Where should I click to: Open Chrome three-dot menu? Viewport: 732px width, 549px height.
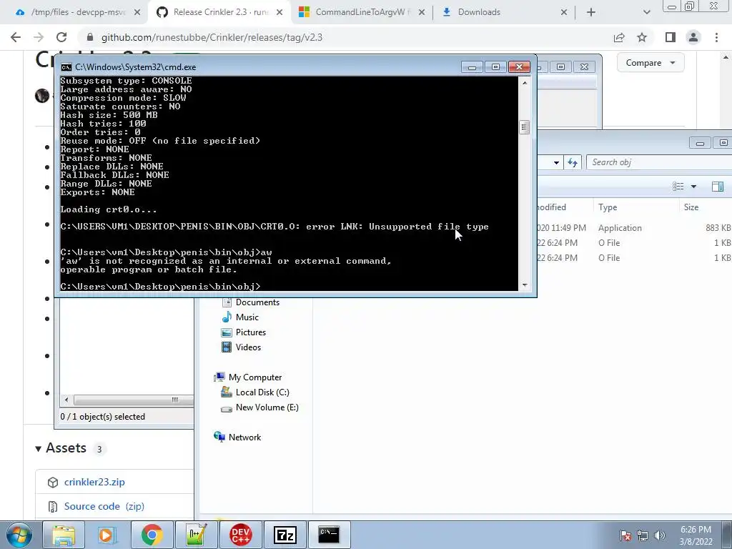[x=716, y=37]
